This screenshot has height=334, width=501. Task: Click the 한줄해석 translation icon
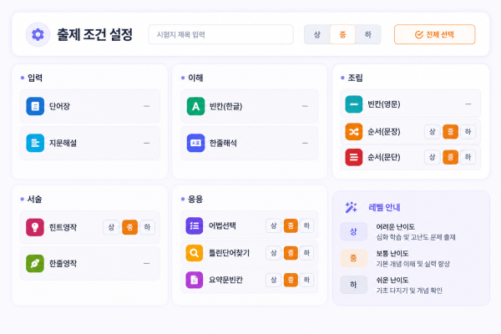click(195, 143)
